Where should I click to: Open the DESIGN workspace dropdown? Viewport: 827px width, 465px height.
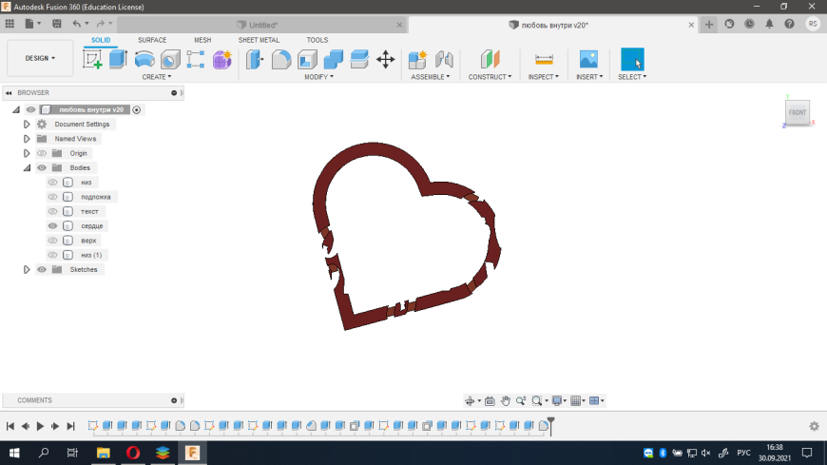40,58
